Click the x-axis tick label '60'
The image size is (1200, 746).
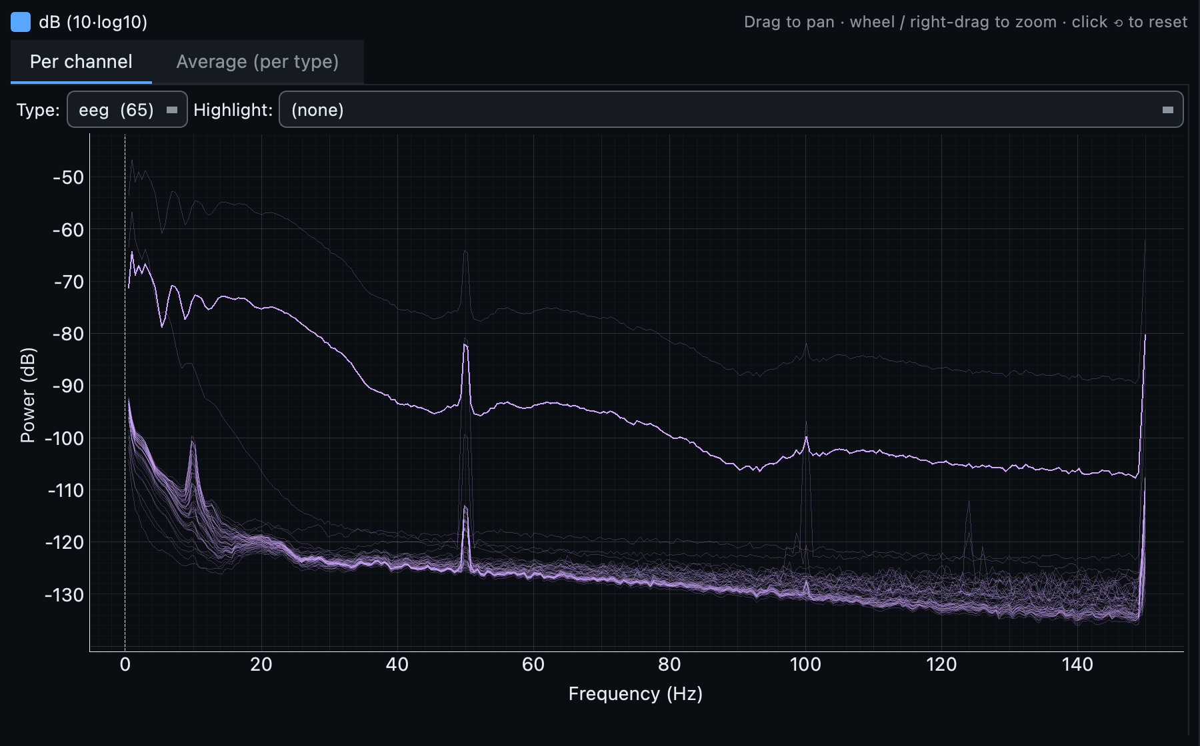(x=533, y=664)
